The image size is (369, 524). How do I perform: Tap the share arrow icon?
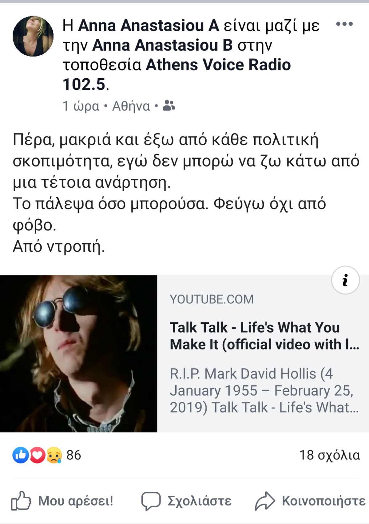(x=265, y=501)
